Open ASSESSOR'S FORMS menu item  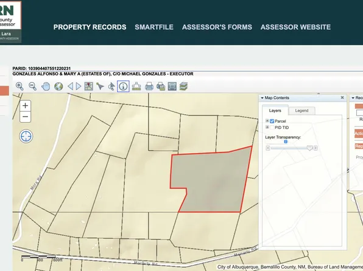(x=217, y=27)
